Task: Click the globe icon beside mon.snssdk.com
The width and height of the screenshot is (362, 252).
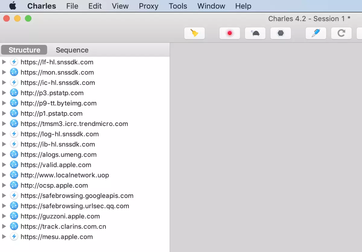Action: tap(14, 72)
